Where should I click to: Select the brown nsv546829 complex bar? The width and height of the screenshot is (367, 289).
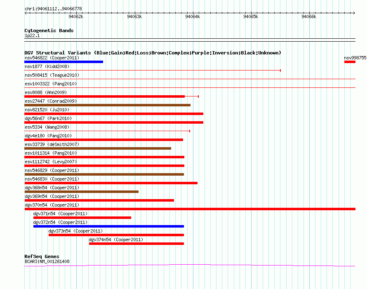click(104, 174)
